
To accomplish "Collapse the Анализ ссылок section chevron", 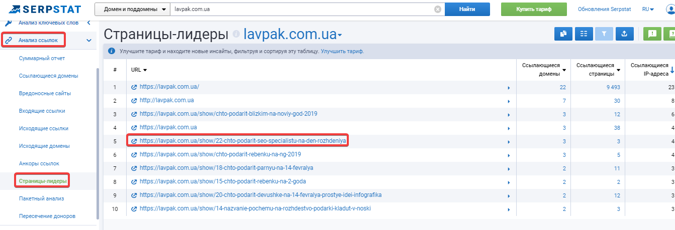I will coord(89,40).
